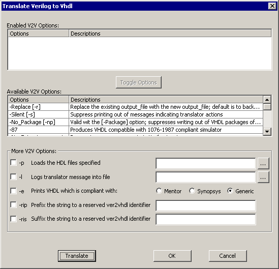This screenshot has height=269, width=279.
Task: Click the Descriptions column header in Enabled list
Action: point(170,34)
